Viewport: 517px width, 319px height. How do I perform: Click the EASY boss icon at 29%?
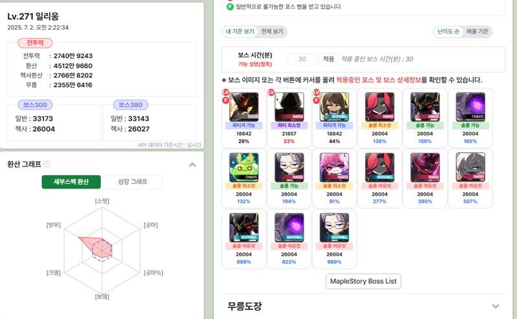click(244, 107)
